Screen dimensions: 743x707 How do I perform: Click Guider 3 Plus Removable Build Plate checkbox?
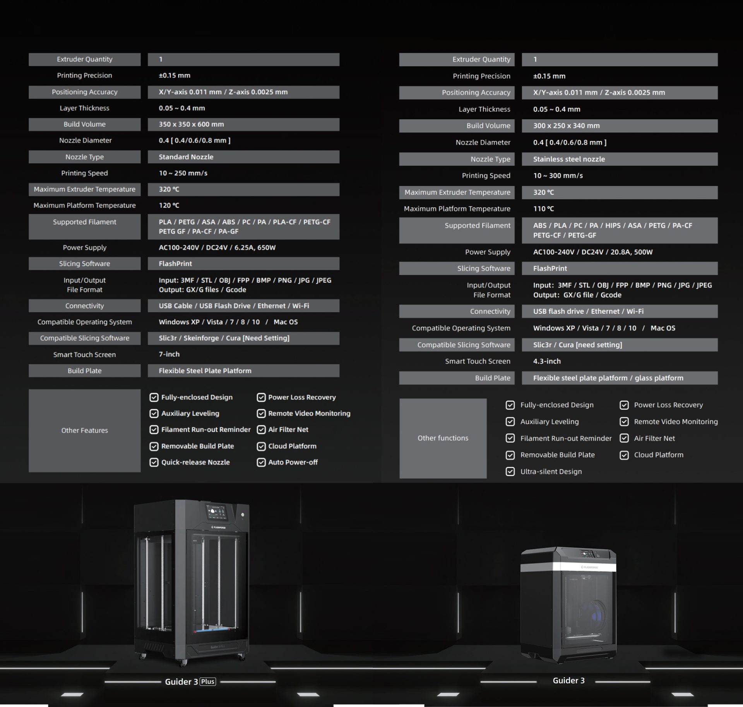(154, 446)
